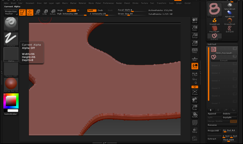
Task: Select the EraserBrush tool
Action: 230,22
